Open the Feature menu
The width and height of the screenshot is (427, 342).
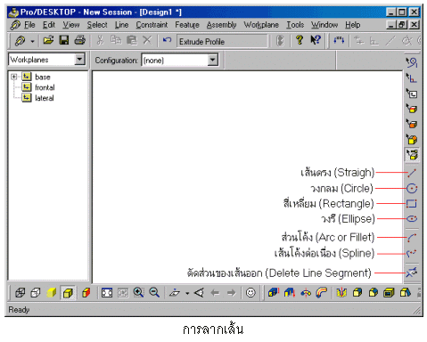click(187, 25)
